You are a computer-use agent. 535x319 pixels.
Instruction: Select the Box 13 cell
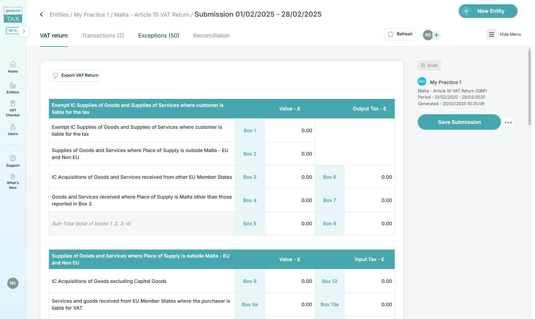pos(329,281)
